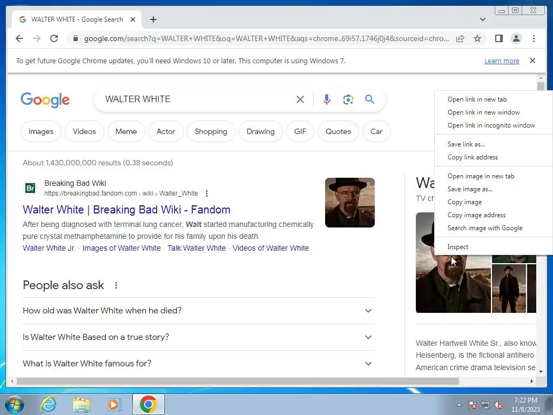This screenshot has width=553, height=415.
Task: Open Windows Start menu
Action: click(14, 404)
